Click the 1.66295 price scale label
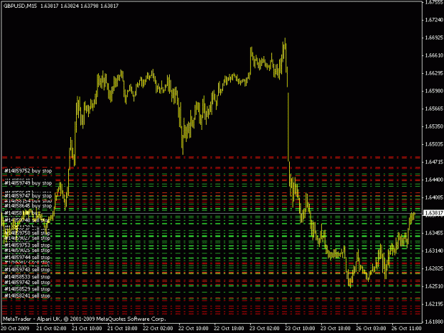 433,73
